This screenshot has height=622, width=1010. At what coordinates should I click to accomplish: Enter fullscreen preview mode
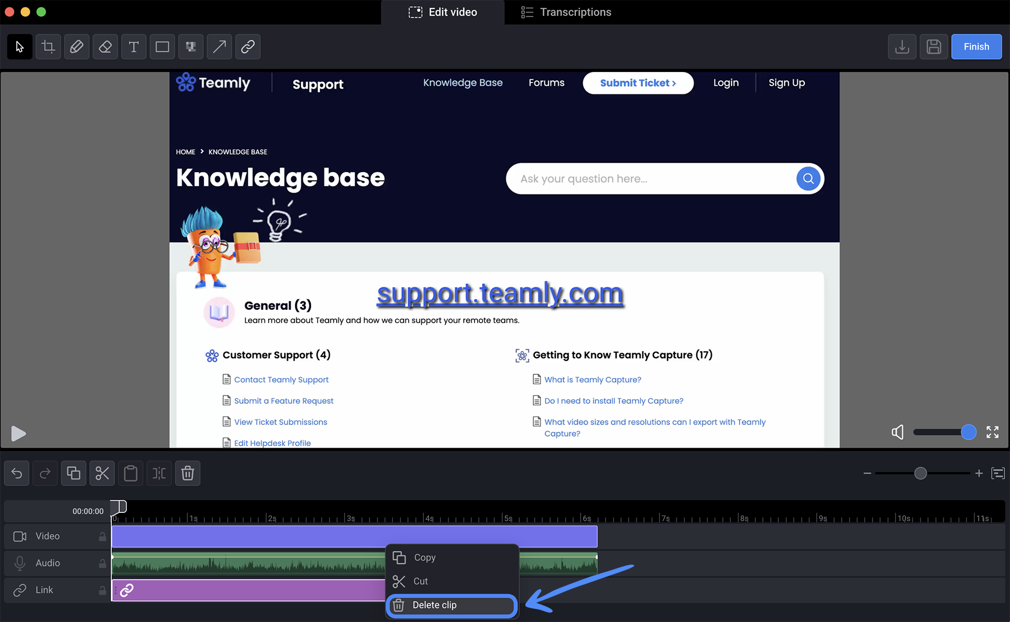[993, 432]
